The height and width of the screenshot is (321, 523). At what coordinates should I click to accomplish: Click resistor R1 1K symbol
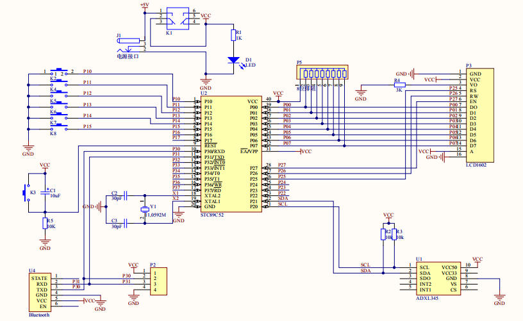pyautogui.click(x=233, y=35)
